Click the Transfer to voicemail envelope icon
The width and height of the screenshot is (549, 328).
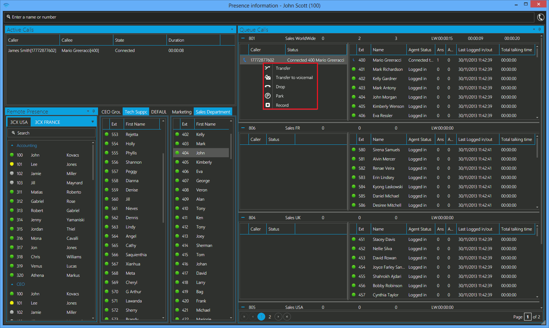coord(268,78)
